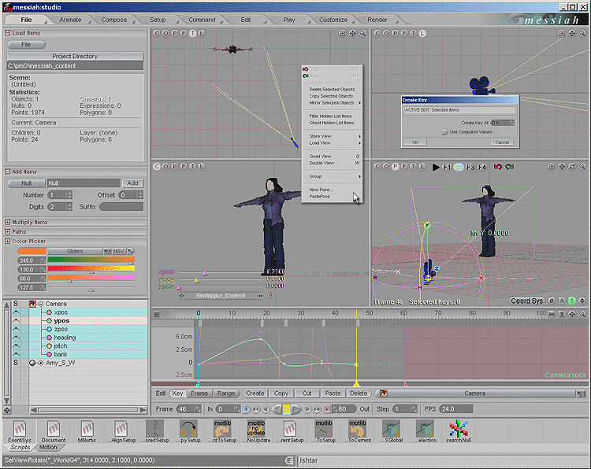
Task: Click the motlib NoUpdate script icon
Action: pos(256,431)
